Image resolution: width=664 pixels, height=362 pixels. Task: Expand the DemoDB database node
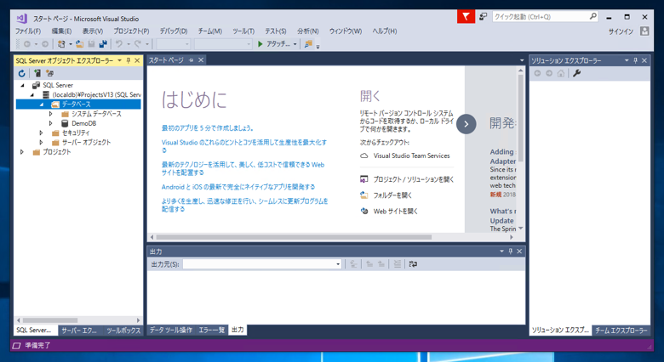(51, 123)
